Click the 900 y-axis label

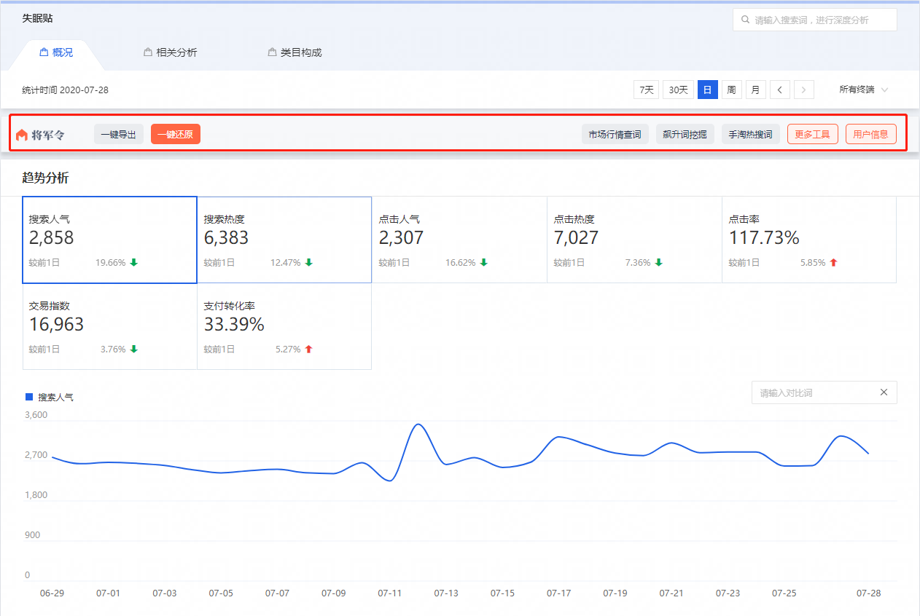[x=32, y=535]
